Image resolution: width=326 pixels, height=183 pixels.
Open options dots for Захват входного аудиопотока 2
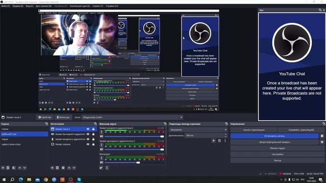(x=101, y=132)
